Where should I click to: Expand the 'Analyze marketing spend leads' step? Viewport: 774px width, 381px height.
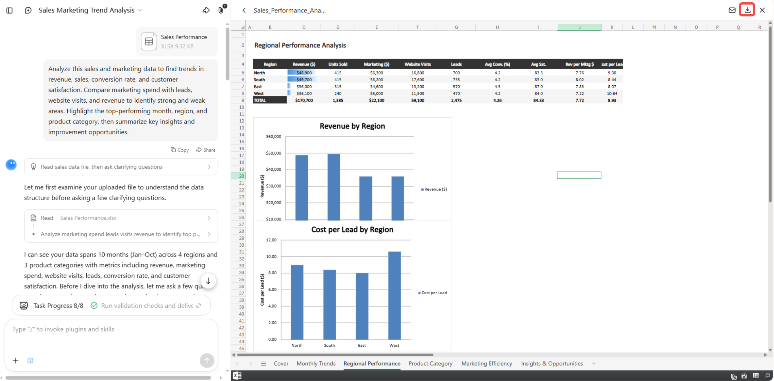[121, 234]
